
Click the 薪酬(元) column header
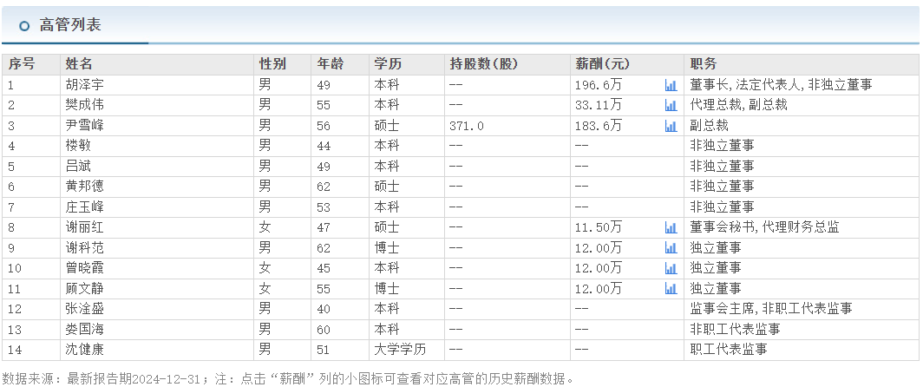602,64
